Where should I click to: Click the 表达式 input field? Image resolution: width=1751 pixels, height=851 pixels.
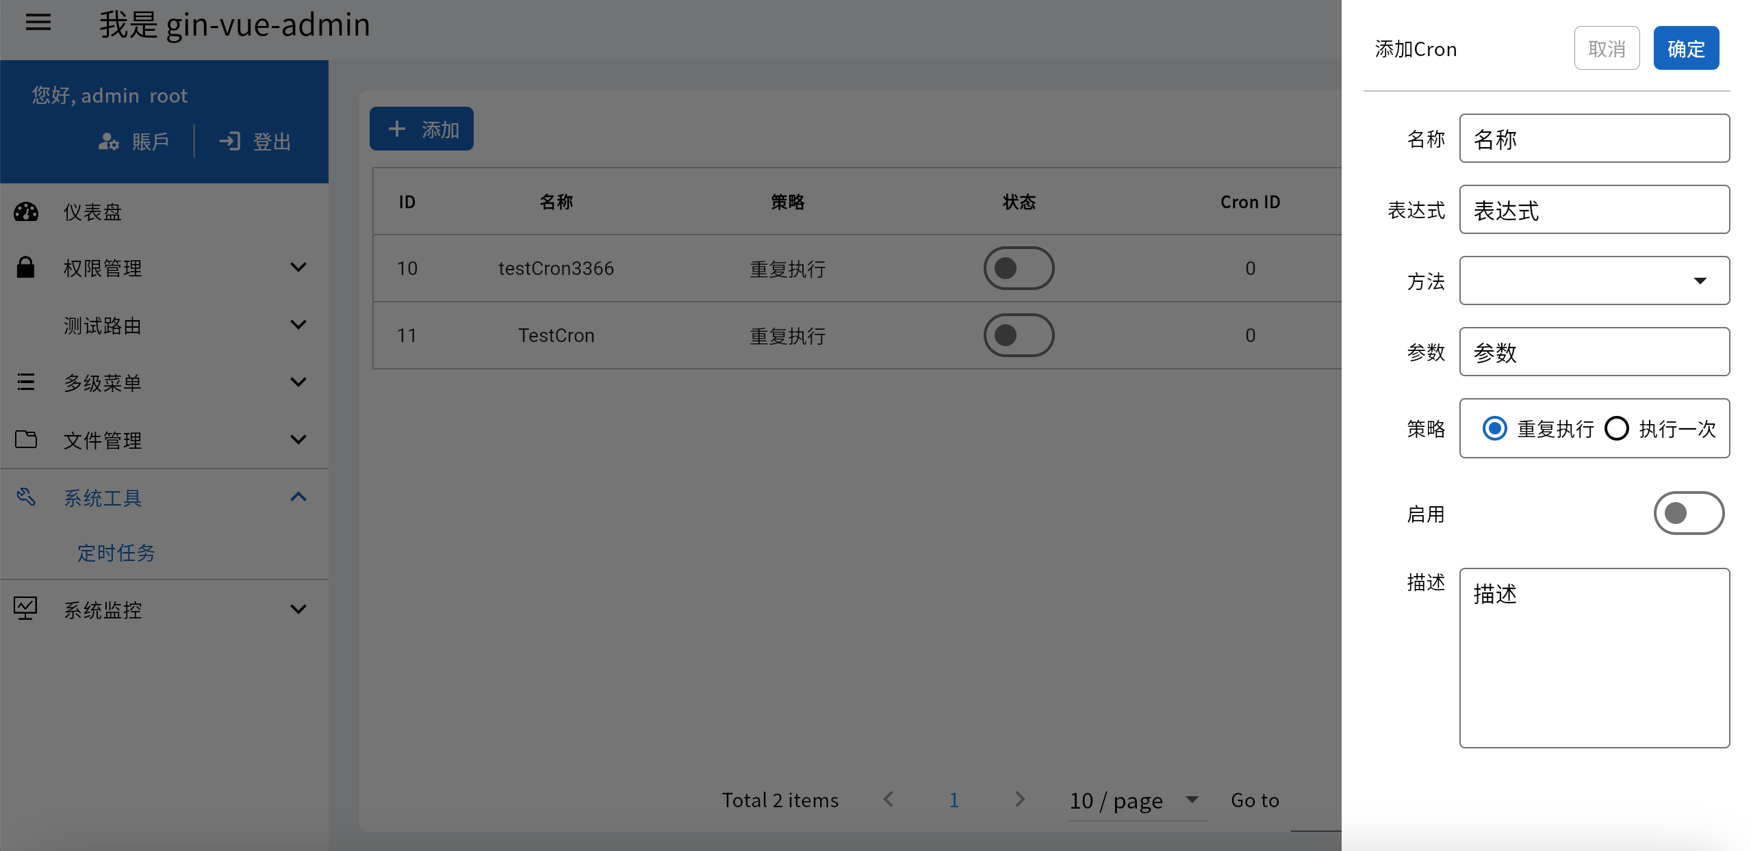click(1594, 210)
